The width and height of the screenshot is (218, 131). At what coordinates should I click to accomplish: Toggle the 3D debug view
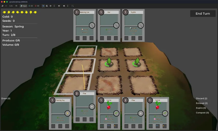click(x=37, y=6)
